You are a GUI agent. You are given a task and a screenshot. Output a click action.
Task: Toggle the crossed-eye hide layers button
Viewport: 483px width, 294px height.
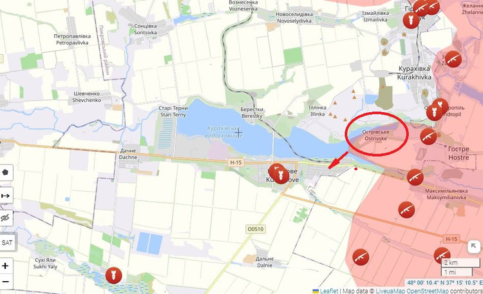point(6,218)
